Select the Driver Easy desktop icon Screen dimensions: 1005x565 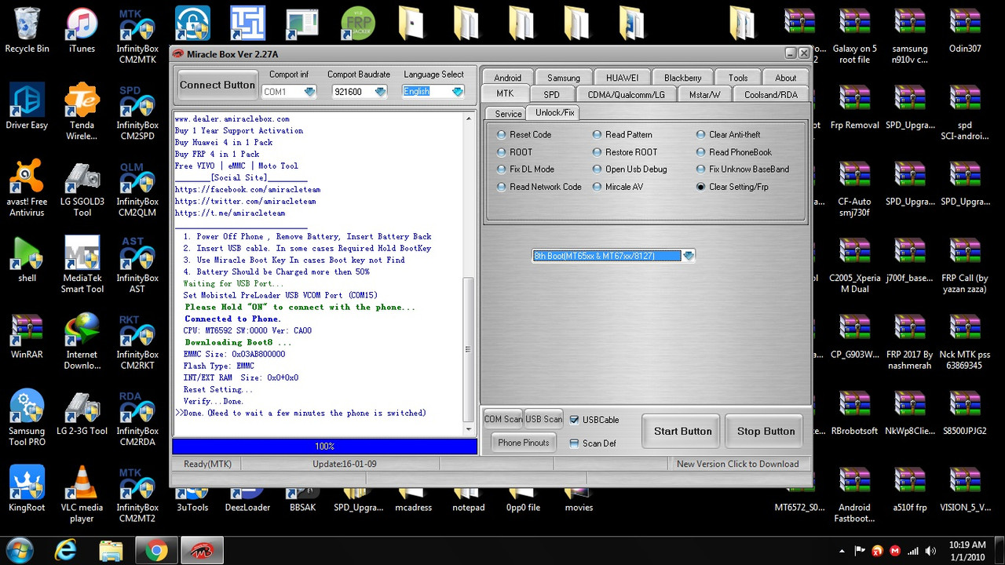pyautogui.click(x=27, y=107)
